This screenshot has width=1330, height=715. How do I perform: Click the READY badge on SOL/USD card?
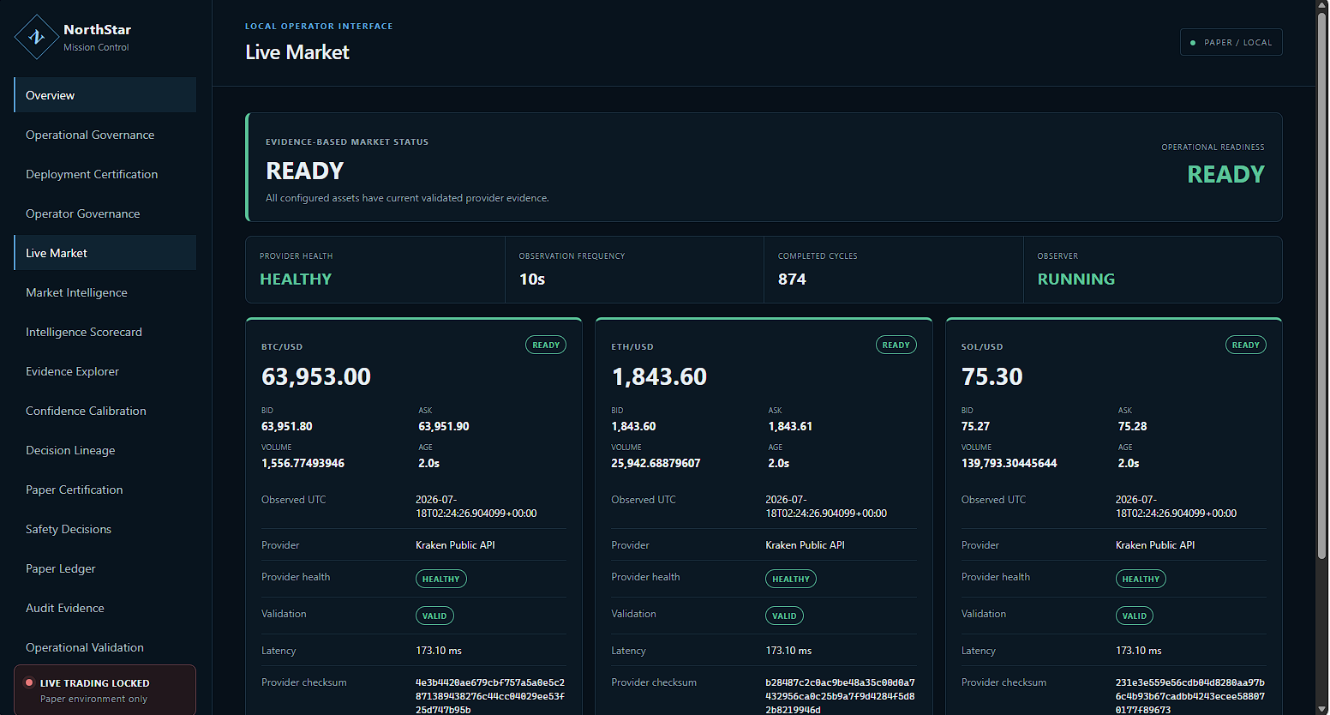[x=1246, y=345]
